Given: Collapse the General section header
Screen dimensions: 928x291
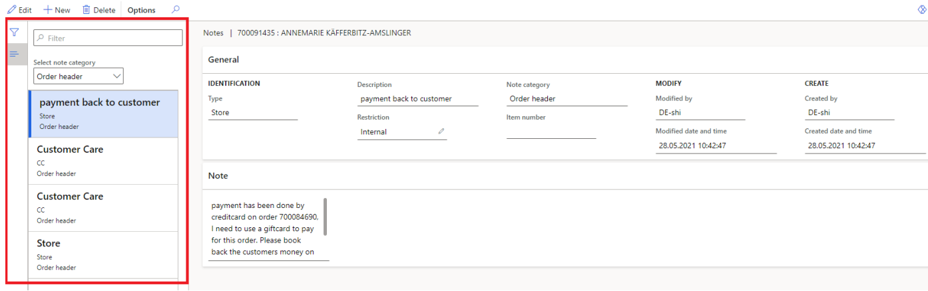Looking at the screenshot, I should click(x=224, y=60).
